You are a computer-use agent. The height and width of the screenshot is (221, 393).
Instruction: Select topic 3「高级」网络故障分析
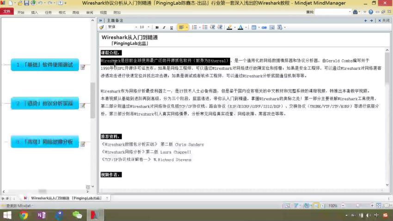(x=44, y=141)
